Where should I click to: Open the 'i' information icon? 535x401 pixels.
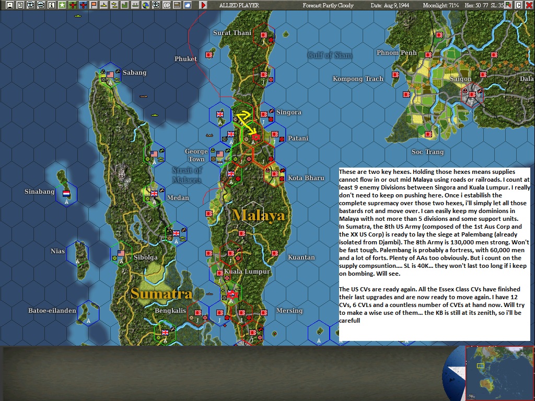point(52,5)
